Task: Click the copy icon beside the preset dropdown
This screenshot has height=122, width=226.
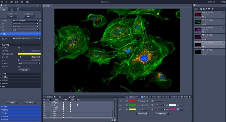Action: coord(40,38)
